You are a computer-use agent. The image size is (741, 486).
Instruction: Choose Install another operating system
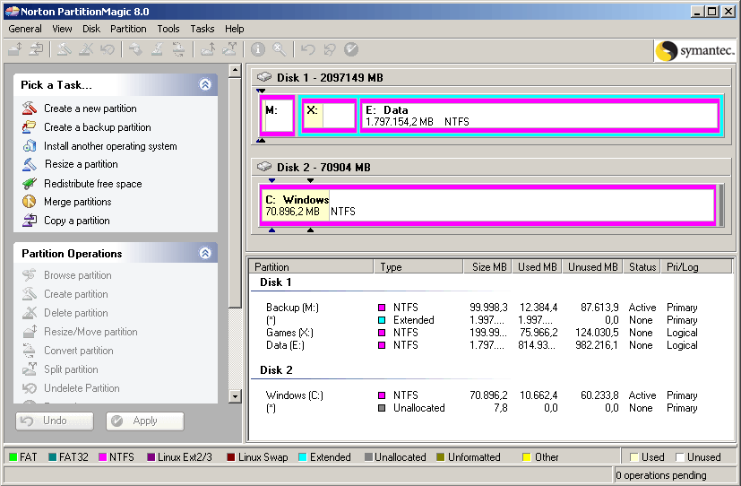click(x=110, y=146)
